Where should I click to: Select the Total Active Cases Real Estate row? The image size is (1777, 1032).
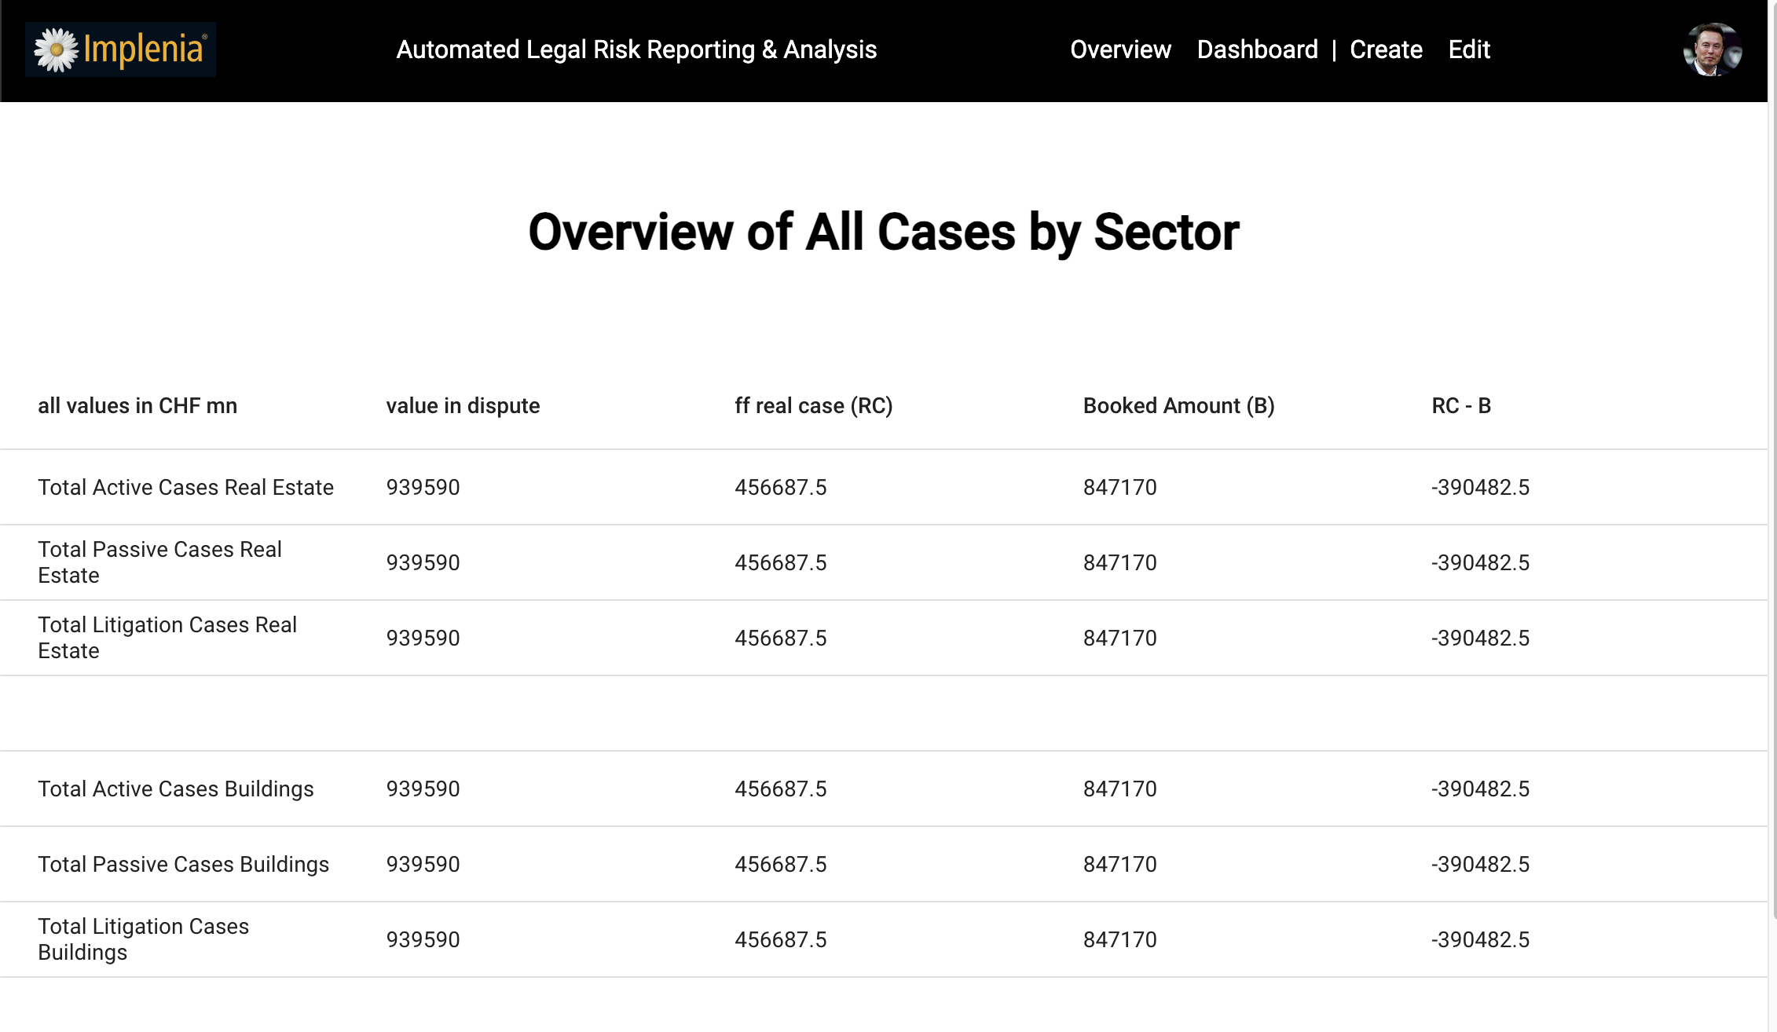pos(185,488)
